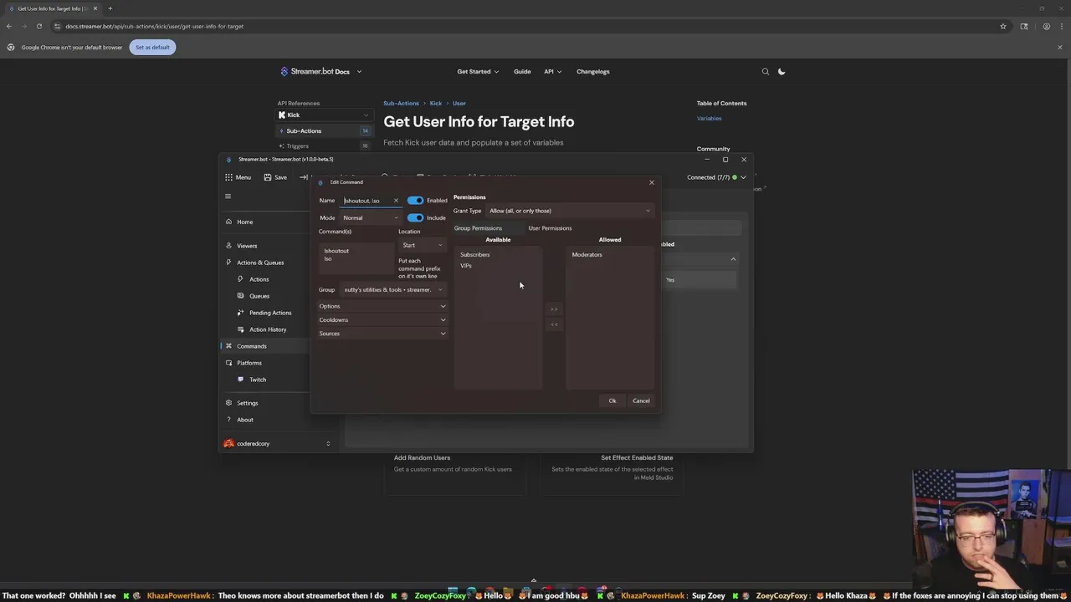Click the Chrome address bar URL
Viewport: 1071px width, 602px height.
click(155, 26)
